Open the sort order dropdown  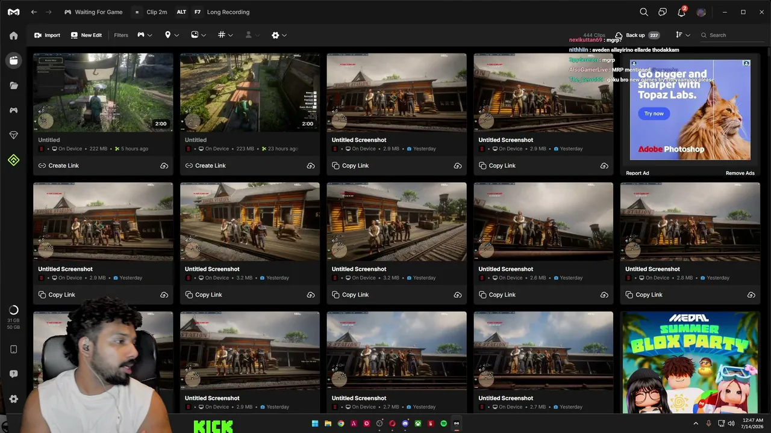682,35
